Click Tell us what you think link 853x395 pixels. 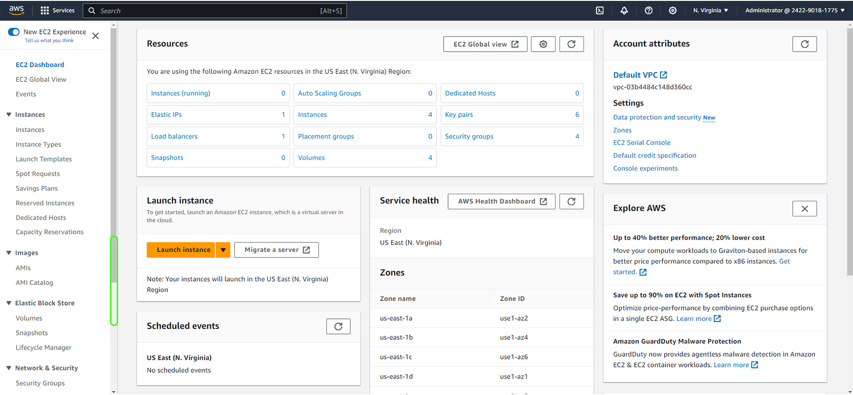tap(49, 41)
